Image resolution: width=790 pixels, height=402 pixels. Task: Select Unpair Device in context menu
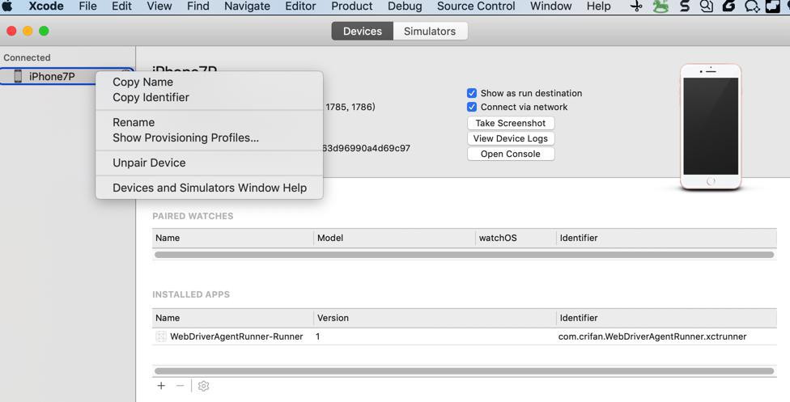pos(149,163)
